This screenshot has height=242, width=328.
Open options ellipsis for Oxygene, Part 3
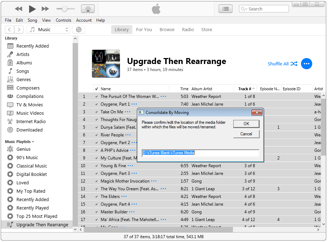(x=134, y=173)
